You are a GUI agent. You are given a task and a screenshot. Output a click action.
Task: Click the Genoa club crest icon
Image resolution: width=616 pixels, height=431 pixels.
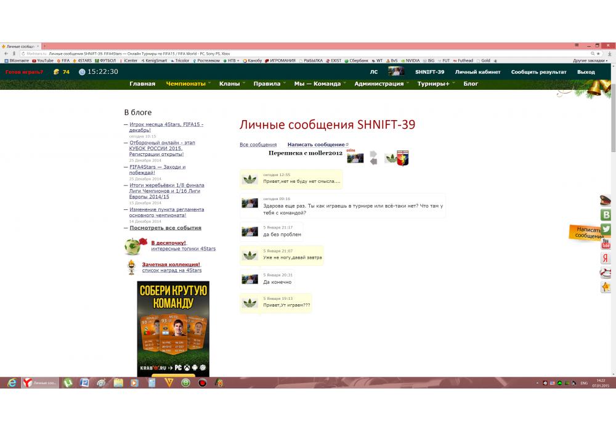403,158
